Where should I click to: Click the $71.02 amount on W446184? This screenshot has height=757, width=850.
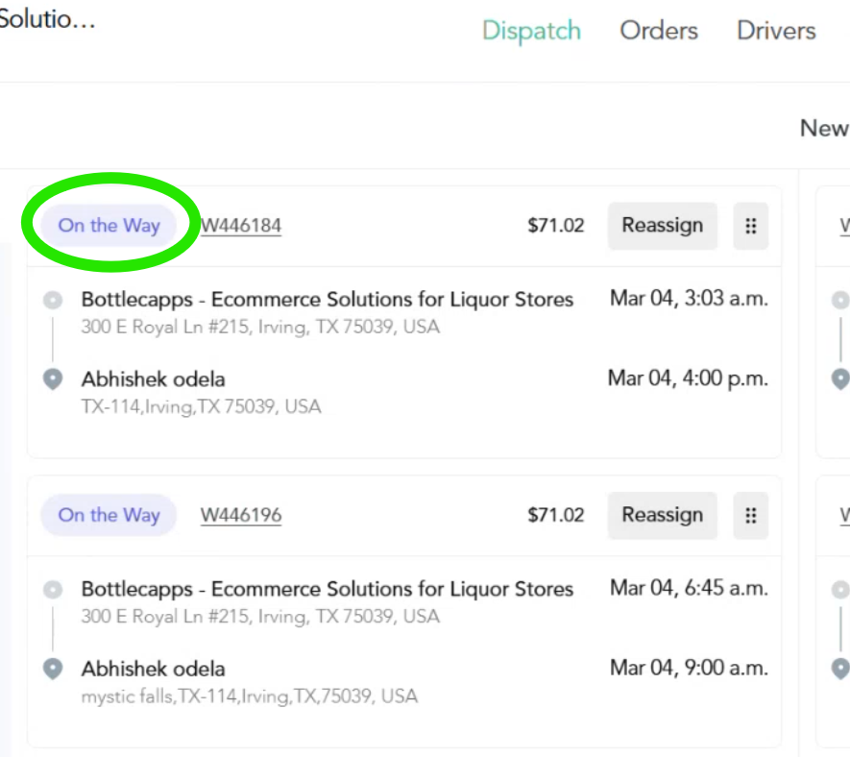(x=556, y=226)
